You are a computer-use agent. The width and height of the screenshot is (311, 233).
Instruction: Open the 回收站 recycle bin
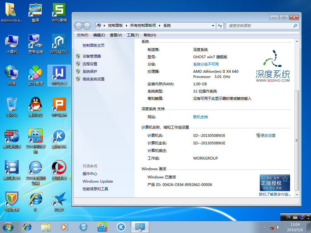12,107
